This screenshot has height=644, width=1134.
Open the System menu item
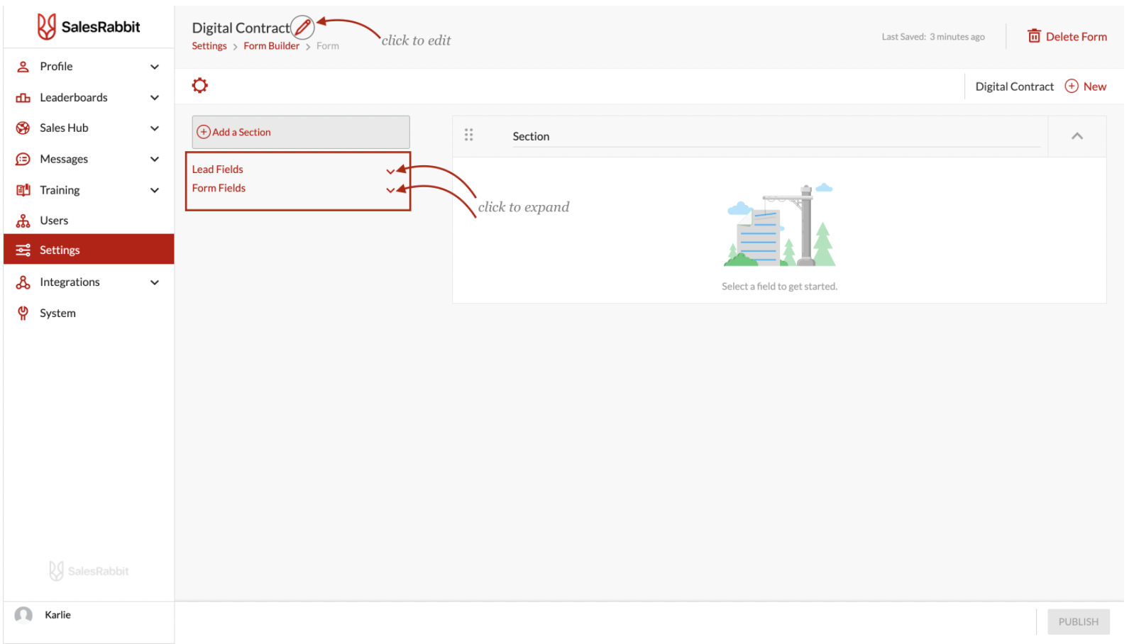coord(57,313)
